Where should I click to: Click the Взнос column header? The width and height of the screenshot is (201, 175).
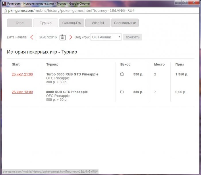click(125, 65)
